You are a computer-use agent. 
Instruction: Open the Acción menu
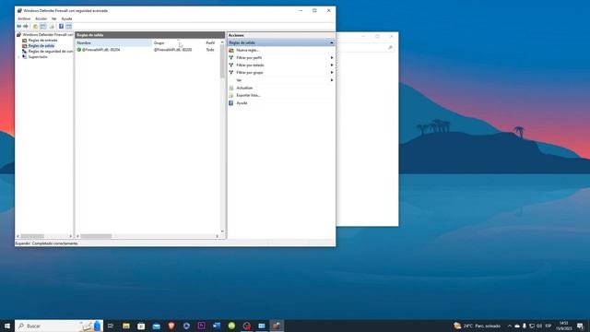tap(41, 18)
